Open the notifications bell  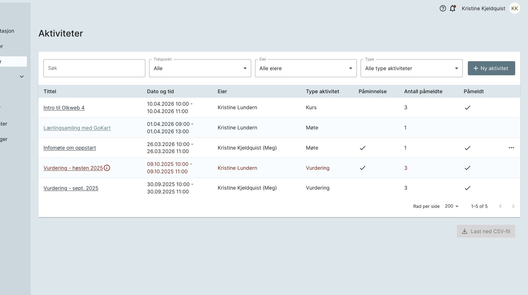tap(452, 9)
